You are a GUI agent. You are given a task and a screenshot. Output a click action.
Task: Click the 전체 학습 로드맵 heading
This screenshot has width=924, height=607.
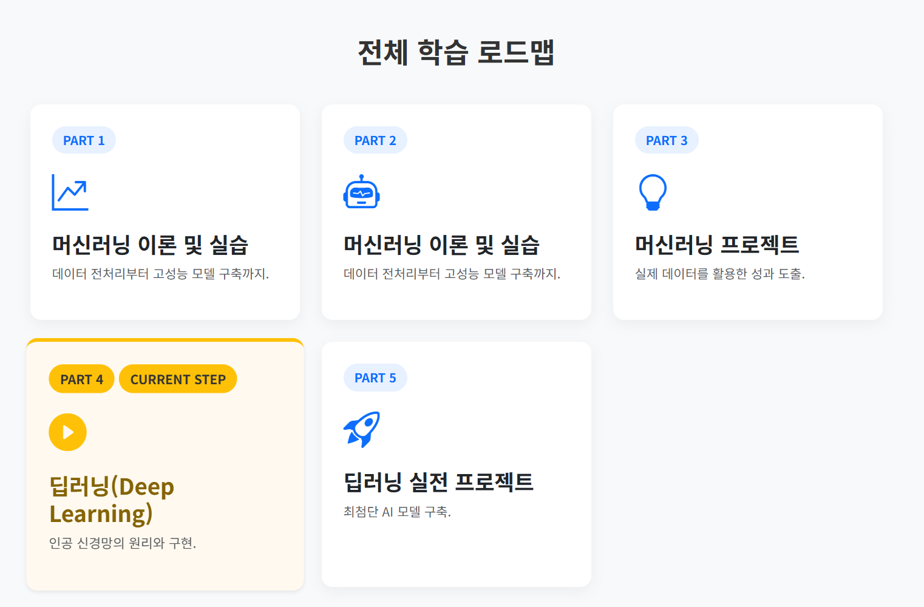[458, 53]
